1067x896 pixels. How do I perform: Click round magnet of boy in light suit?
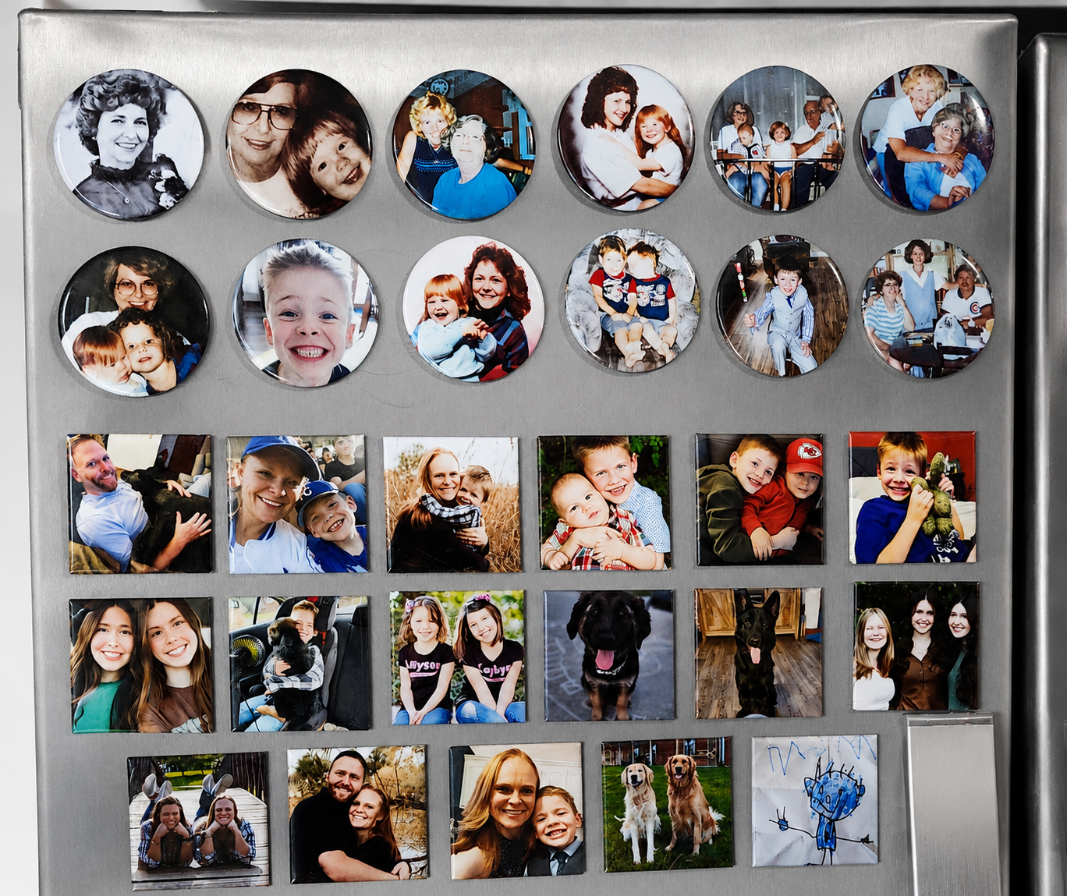tap(782, 306)
